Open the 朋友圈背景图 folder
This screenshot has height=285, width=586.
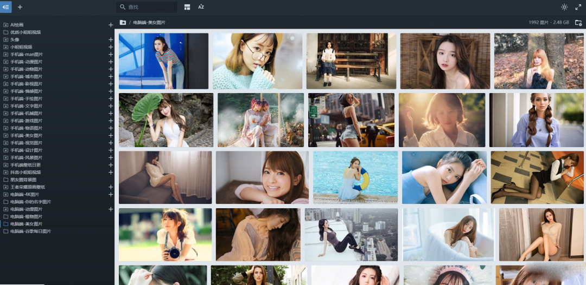click(23, 180)
